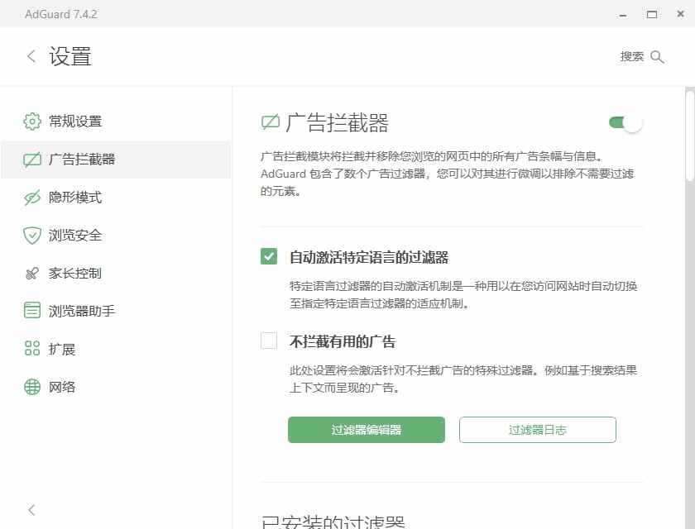Uncheck 自动激活特定语言的过滤器 checkbox
Image resolution: width=695 pixels, height=529 pixels.
pyautogui.click(x=269, y=256)
